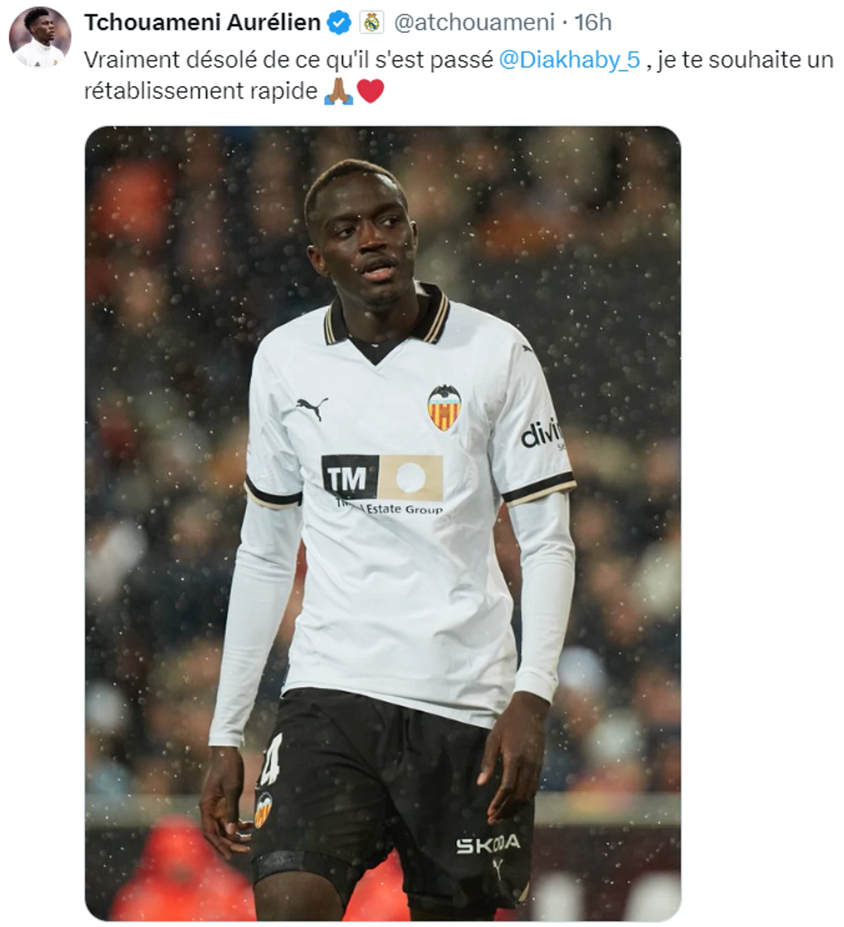Click the words 'rétablissement rapide' in tweet
Viewport: 844px width, 927px height.
click(x=201, y=91)
